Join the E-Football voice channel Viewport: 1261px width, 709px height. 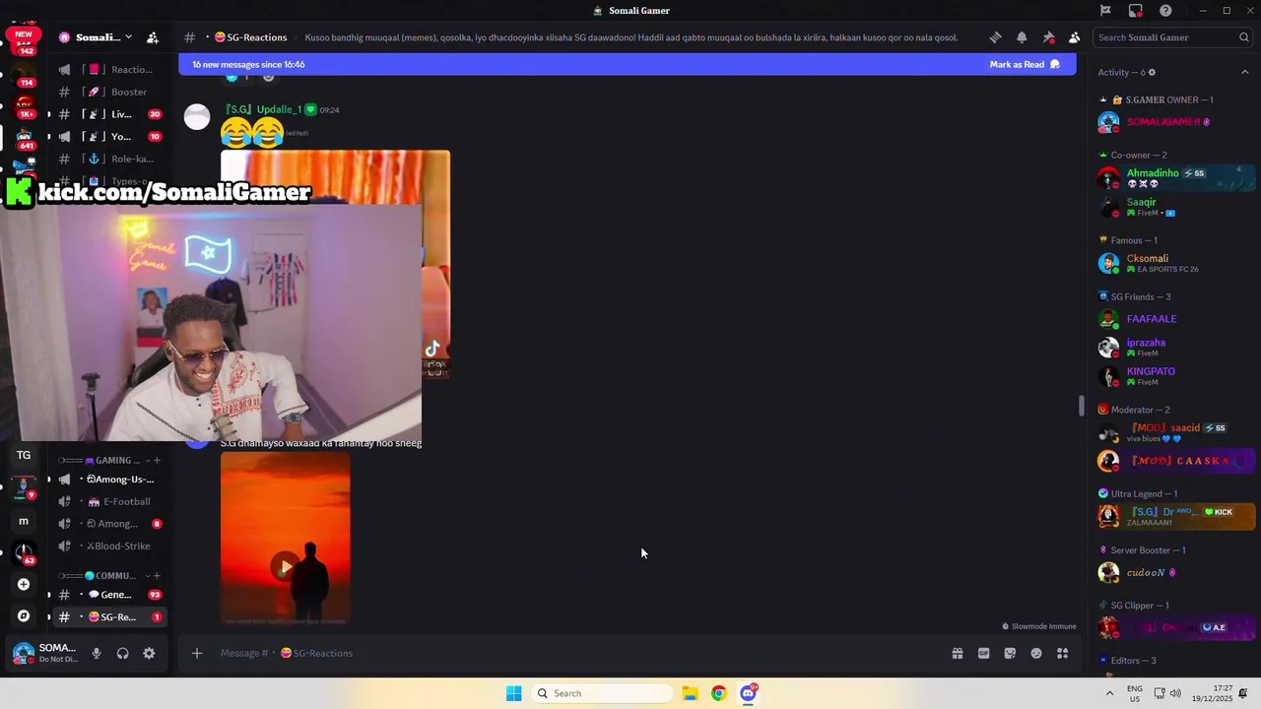(x=109, y=501)
